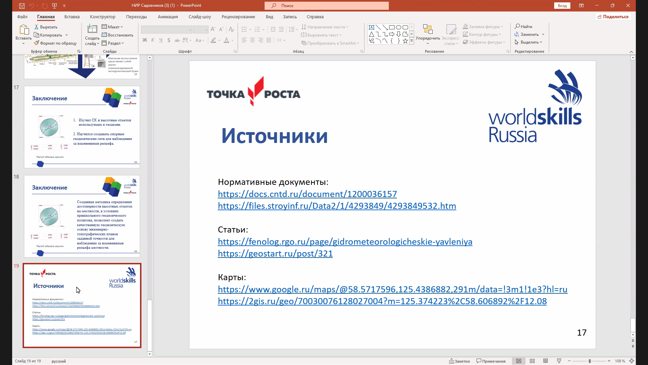Screen dimensions: 648x365
Task: Open the Section (Раздел) dropdown
Action: 113,43
